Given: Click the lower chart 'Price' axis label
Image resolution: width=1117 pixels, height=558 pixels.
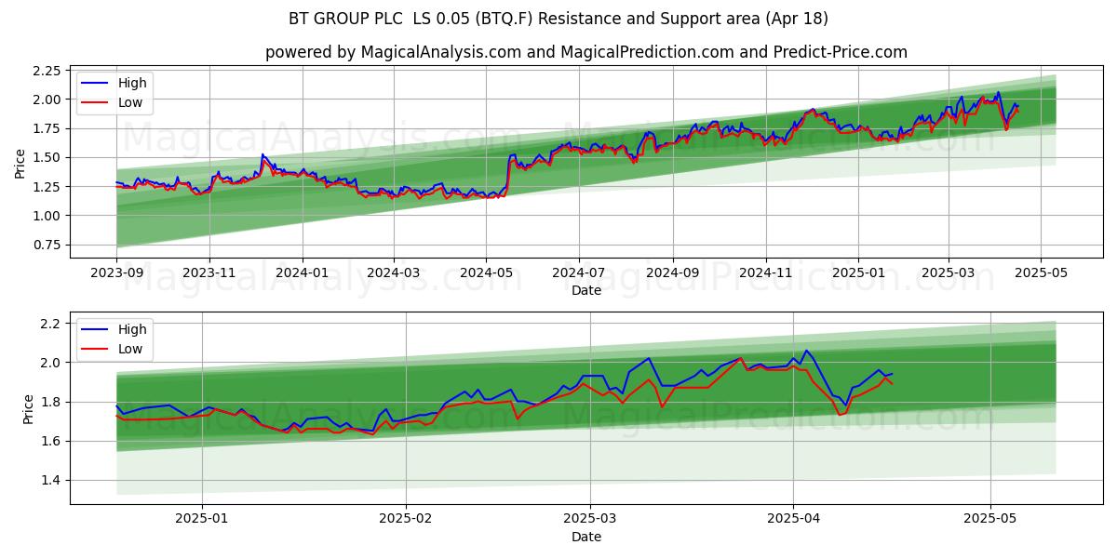Looking at the screenshot, I should coord(28,408).
